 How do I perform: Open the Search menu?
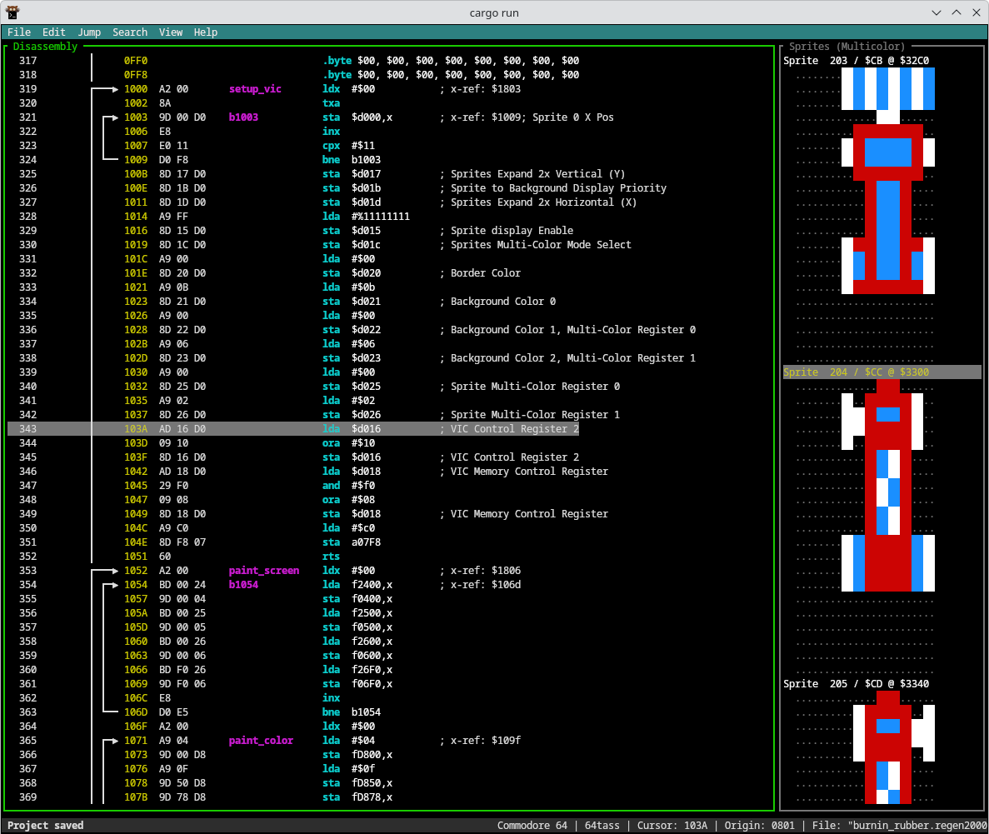pos(130,32)
